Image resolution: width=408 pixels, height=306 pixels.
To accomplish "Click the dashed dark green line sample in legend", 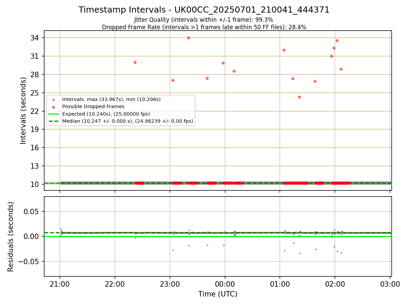I will pos(53,121).
